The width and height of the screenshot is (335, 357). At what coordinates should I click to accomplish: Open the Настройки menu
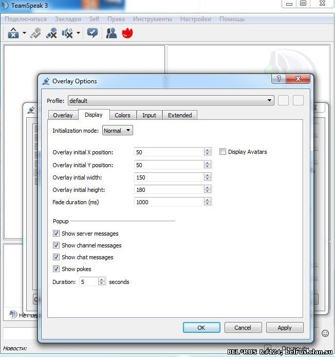coord(196,19)
